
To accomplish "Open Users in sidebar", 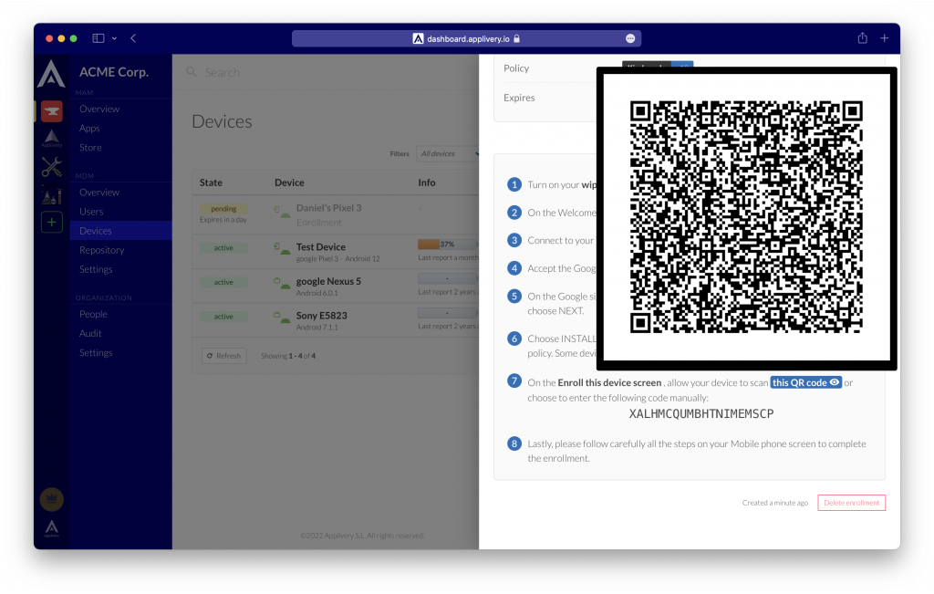I will point(91,212).
